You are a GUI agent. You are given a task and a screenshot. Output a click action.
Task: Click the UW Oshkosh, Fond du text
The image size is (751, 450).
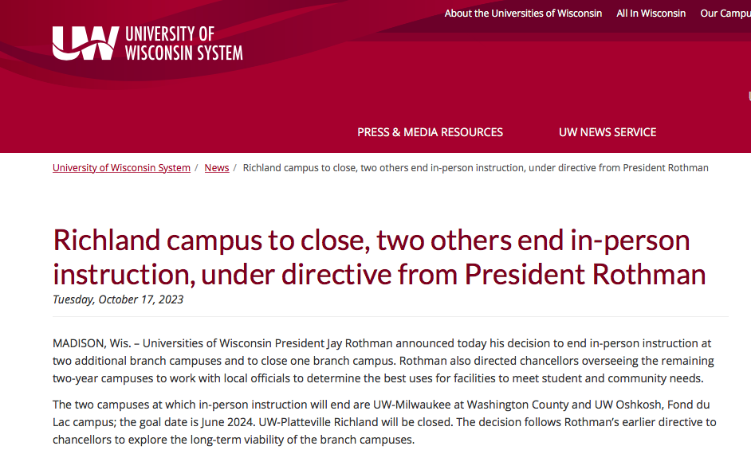[x=652, y=405]
